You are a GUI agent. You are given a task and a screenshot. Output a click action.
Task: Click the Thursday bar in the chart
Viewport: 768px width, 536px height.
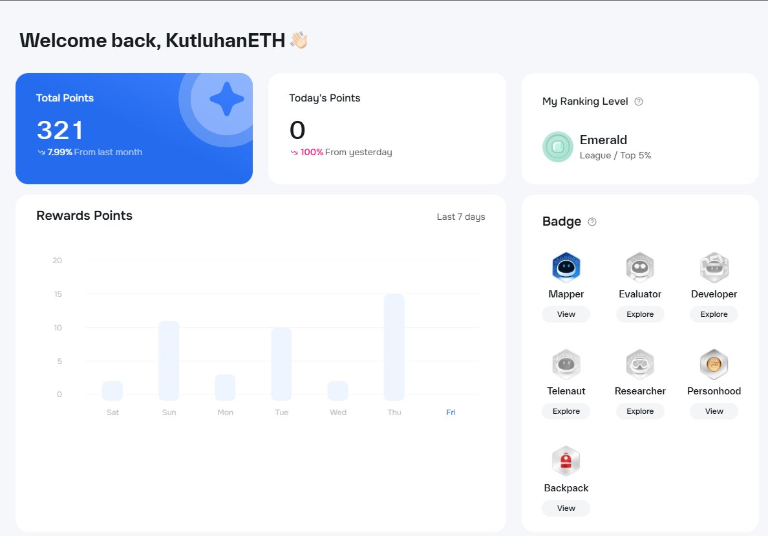tap(394, 347)
